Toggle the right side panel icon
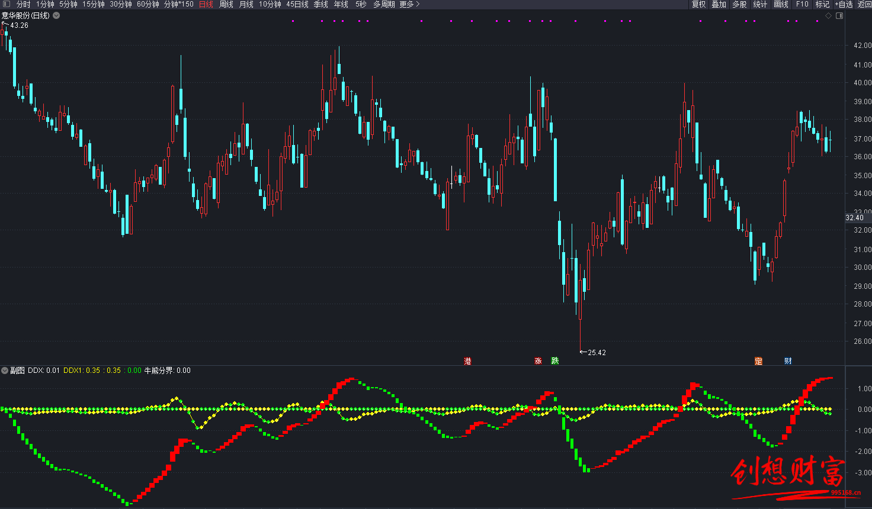The image size is (872, 509). (x=839, y=16)
